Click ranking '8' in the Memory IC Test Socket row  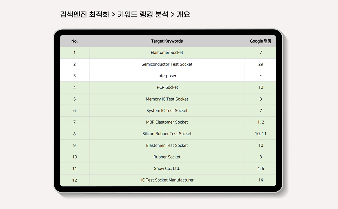coord(261,99)
